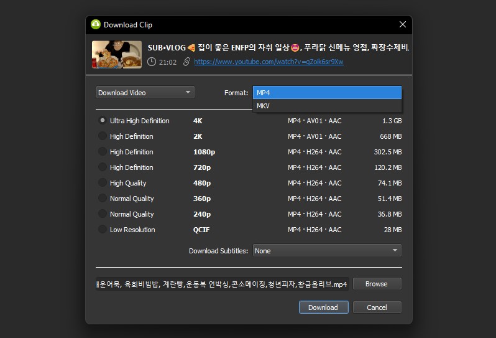Image resolution: width=496 pixels, height=338 pixels.
Task: Choose MP4 from the format list
Action: pos(327,93)
